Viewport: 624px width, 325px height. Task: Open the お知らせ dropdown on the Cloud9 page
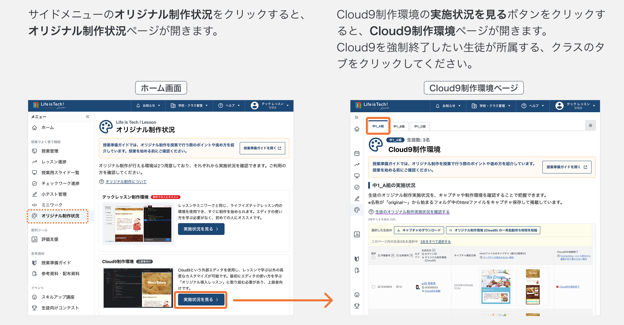coord(448,106)
